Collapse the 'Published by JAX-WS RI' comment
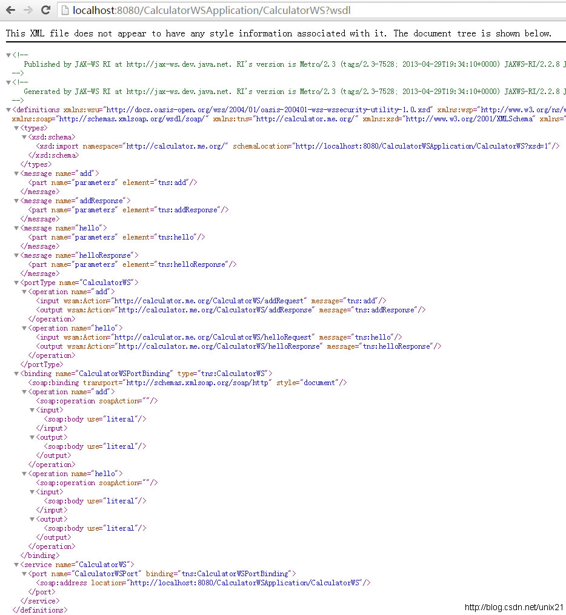 [8, 55]
